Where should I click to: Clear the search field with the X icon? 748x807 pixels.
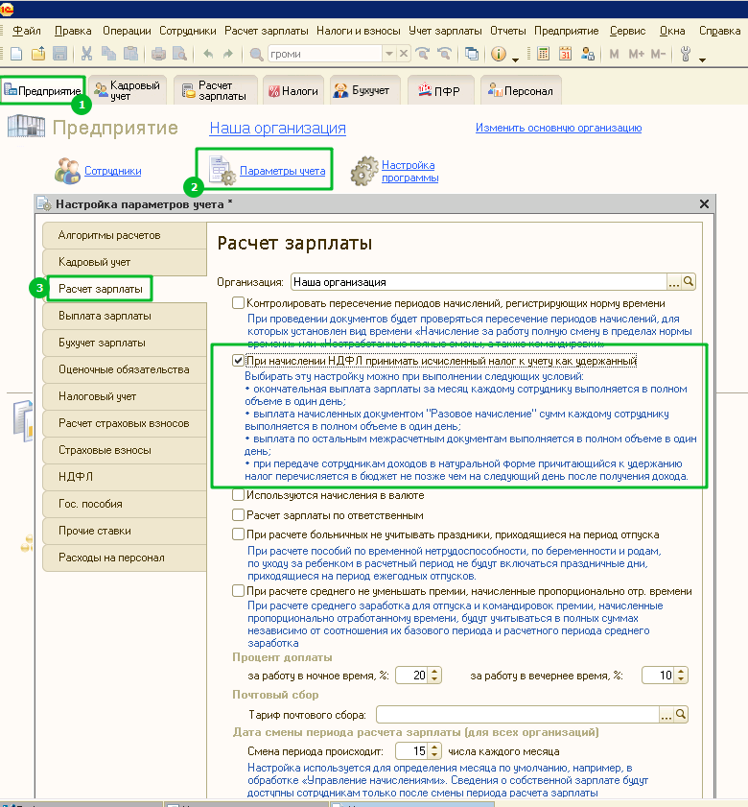tap(404, 54)
